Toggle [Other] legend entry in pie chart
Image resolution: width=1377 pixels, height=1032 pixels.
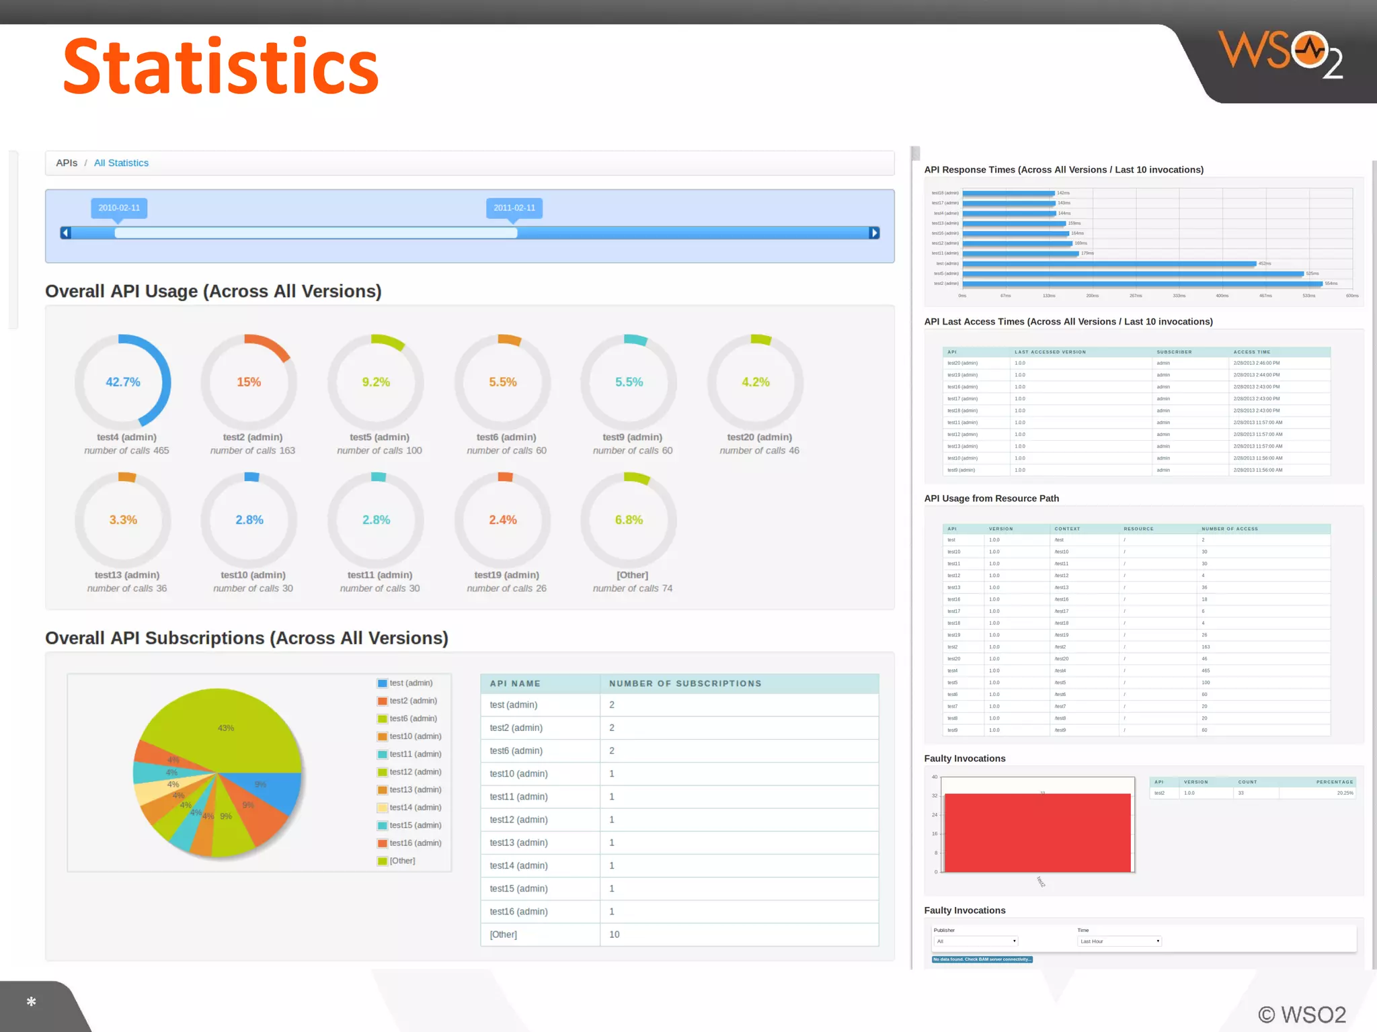402,861
